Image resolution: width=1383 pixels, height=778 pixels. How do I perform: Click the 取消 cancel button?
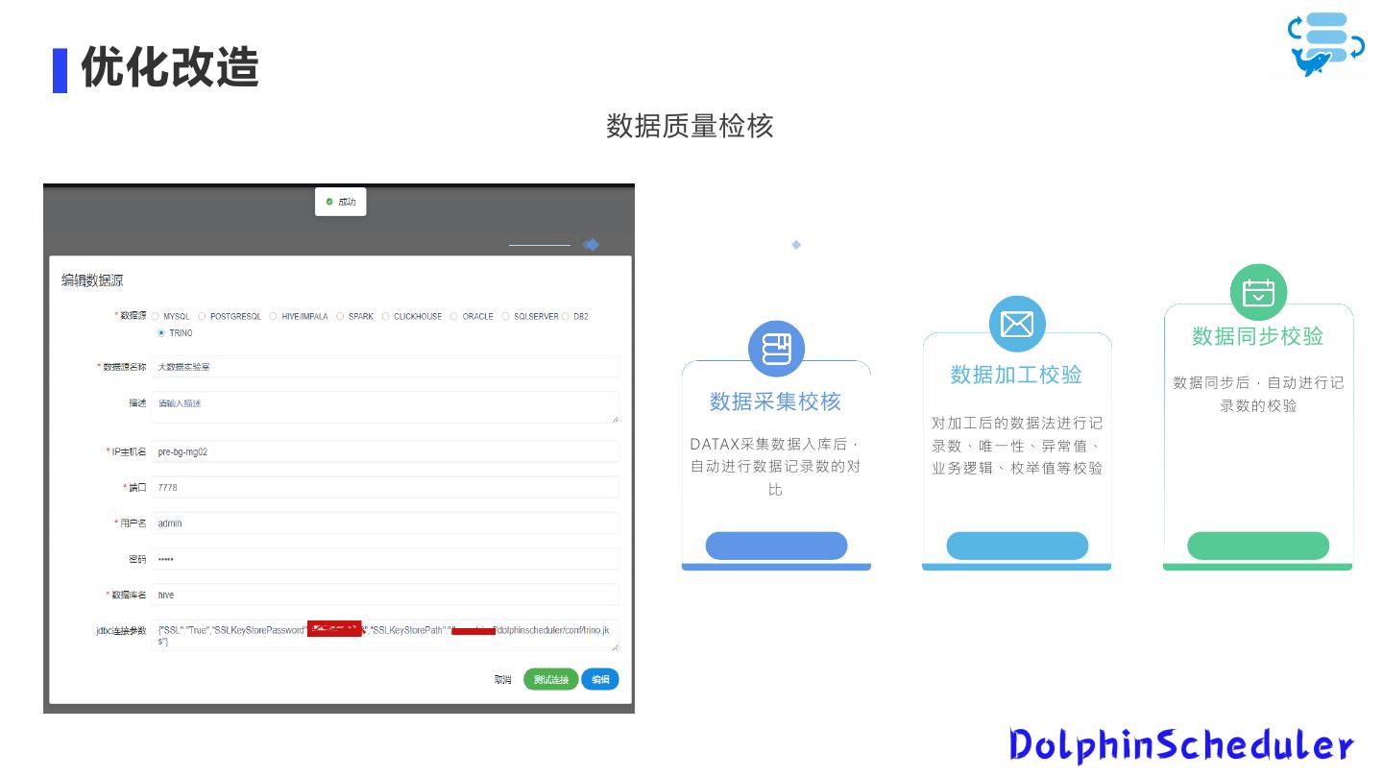pyautogui.click(x=503, y=680)
